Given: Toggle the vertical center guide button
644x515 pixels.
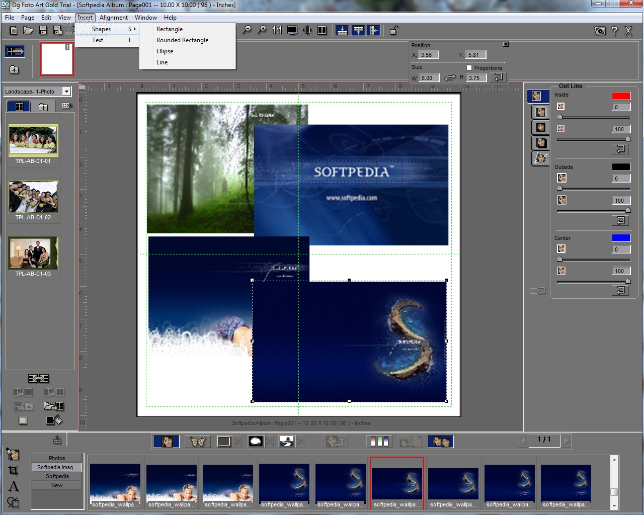Looking at the screenshot, I should (x=373, y=31).
